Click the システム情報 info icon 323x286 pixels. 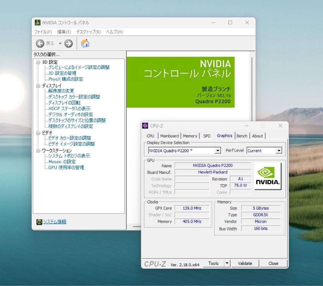tap(39, 222)
